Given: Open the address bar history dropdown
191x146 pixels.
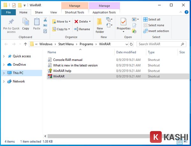Looking at the screenshot, I should [127, 44].
